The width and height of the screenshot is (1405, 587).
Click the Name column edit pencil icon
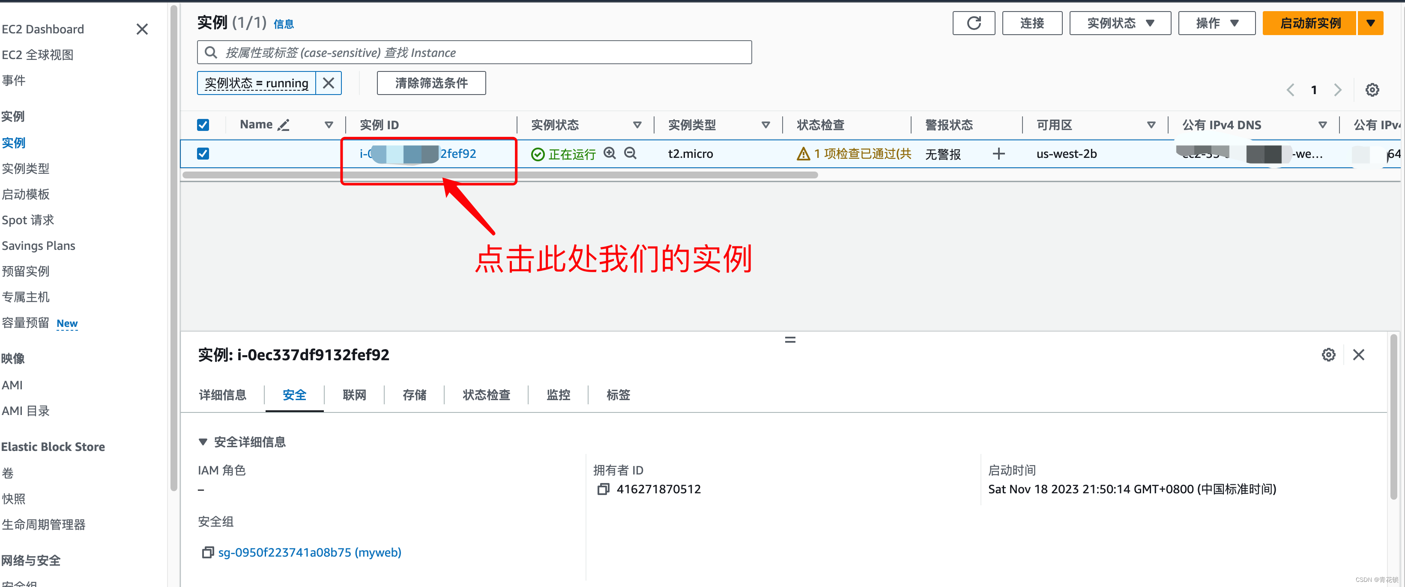[x=283, y=125]
